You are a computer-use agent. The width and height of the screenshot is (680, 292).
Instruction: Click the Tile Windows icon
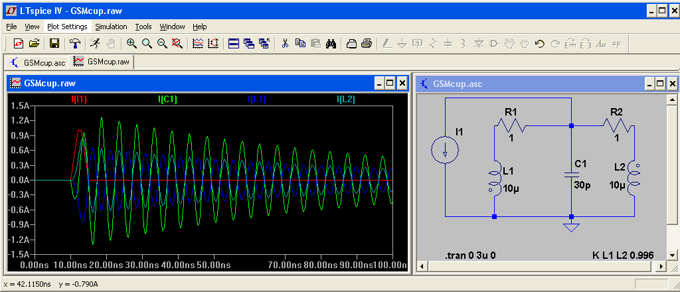pos(234,44)
